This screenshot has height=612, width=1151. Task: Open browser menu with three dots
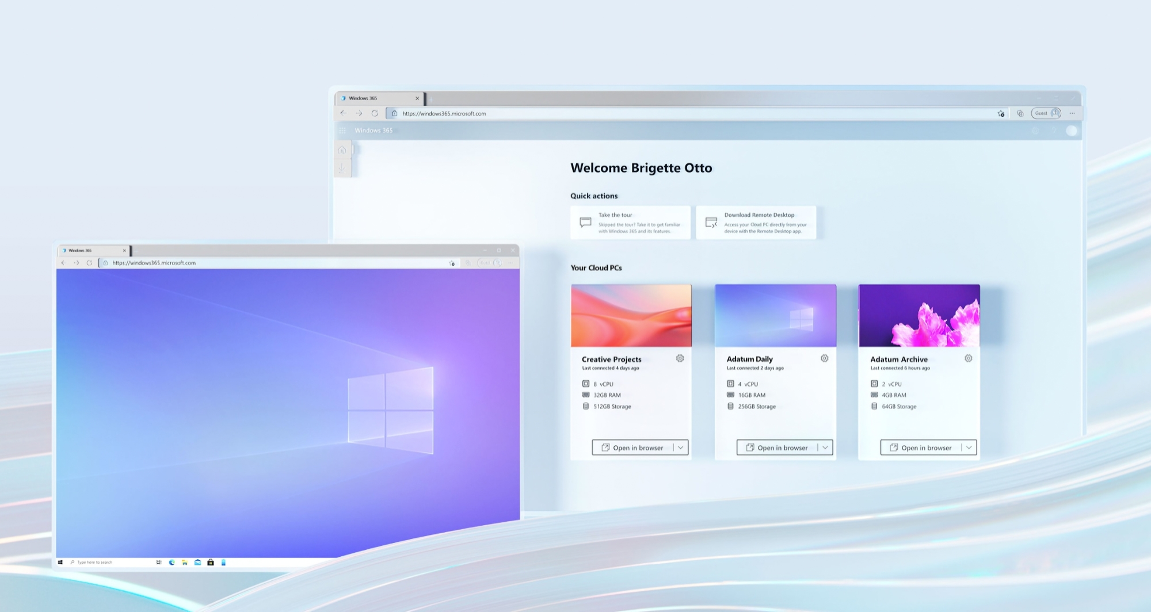point(1072,113)
